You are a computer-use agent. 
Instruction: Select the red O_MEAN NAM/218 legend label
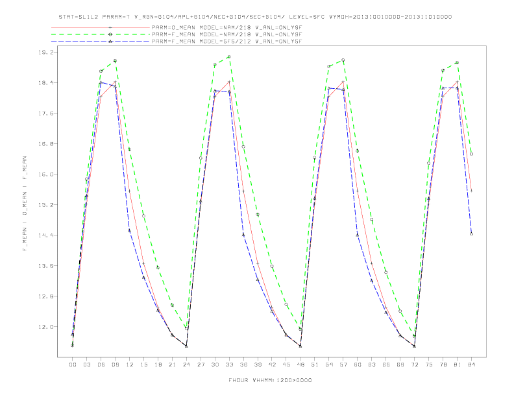(226, 28)
